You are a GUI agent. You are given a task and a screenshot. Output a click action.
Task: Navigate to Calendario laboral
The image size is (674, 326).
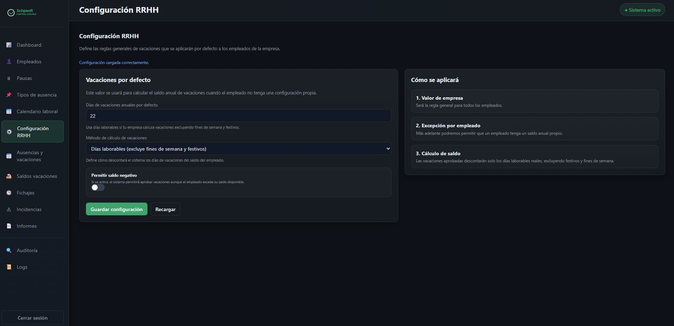32,112
